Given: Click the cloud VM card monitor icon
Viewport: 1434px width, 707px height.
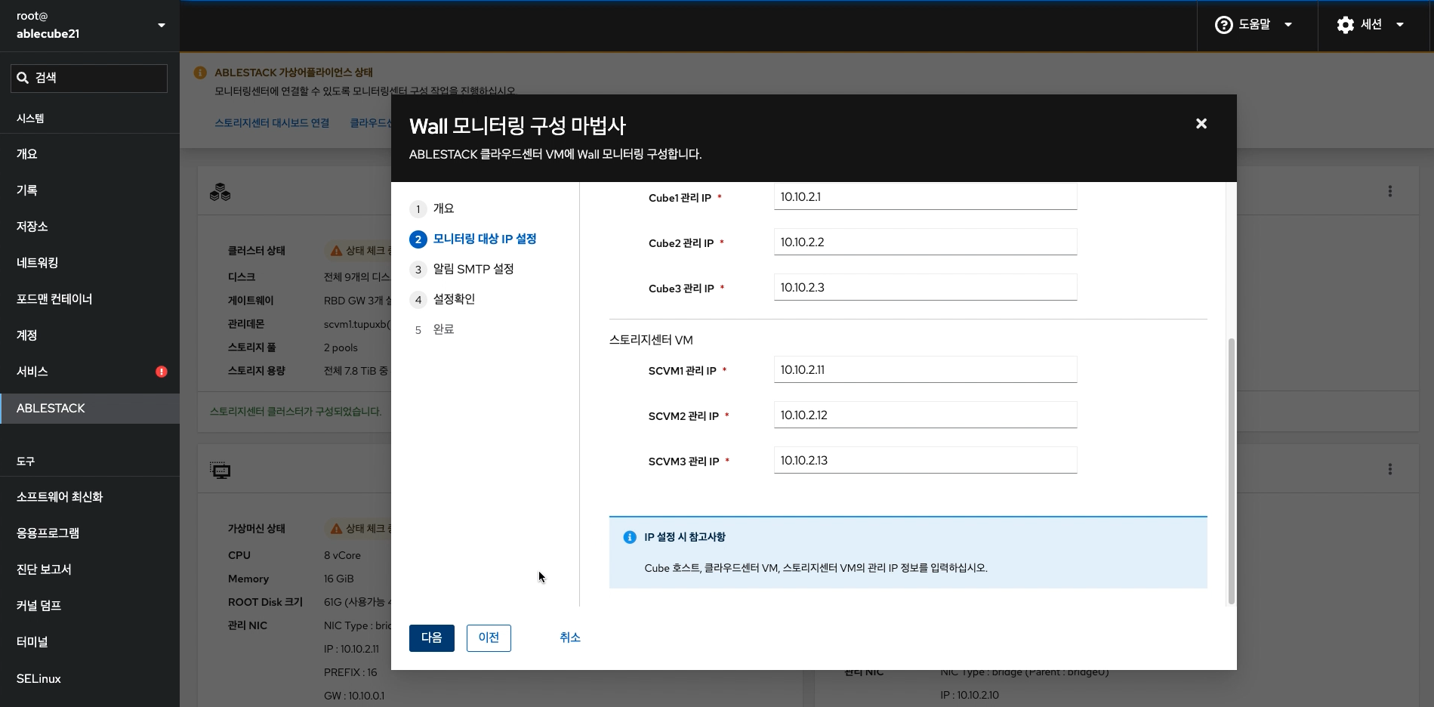Looking at the screenshot, I should [220, 471].
